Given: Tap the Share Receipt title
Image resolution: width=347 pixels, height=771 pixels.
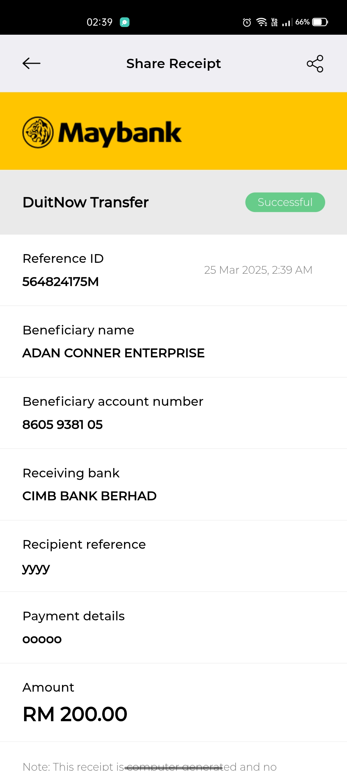Looking at the screenshot, I should click(x=173, y=64).
